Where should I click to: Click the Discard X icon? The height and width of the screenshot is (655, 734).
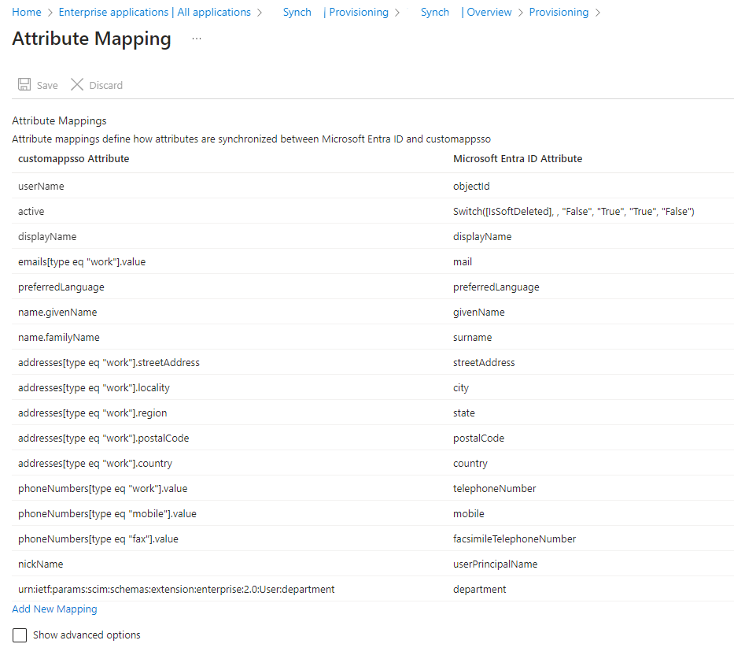(77, 85)
